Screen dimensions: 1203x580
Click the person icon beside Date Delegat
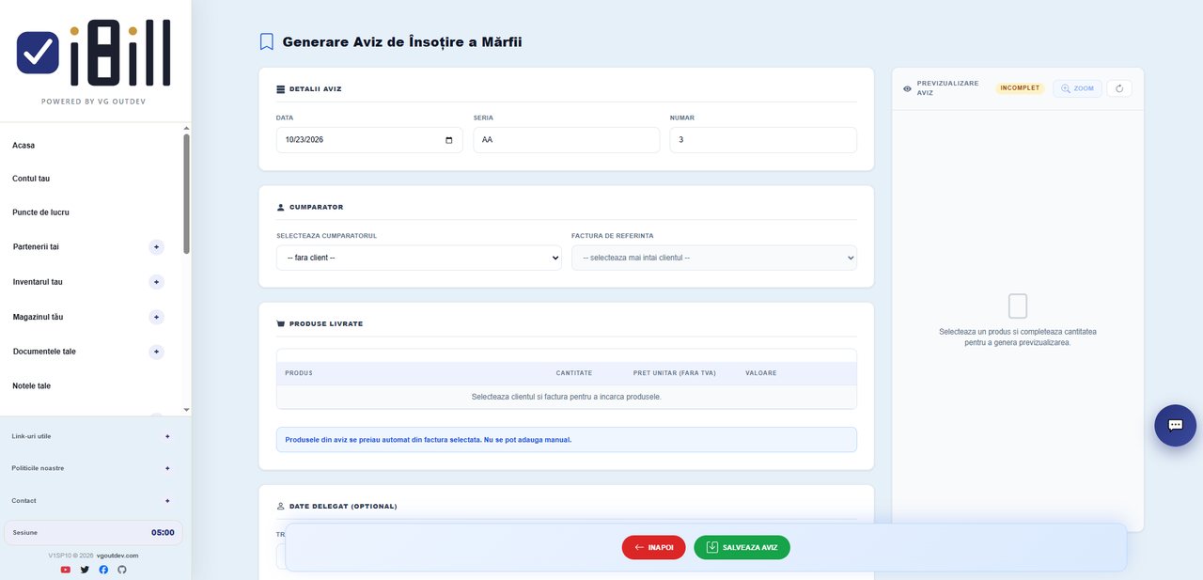pyautogui.click(x=280, y=506)
